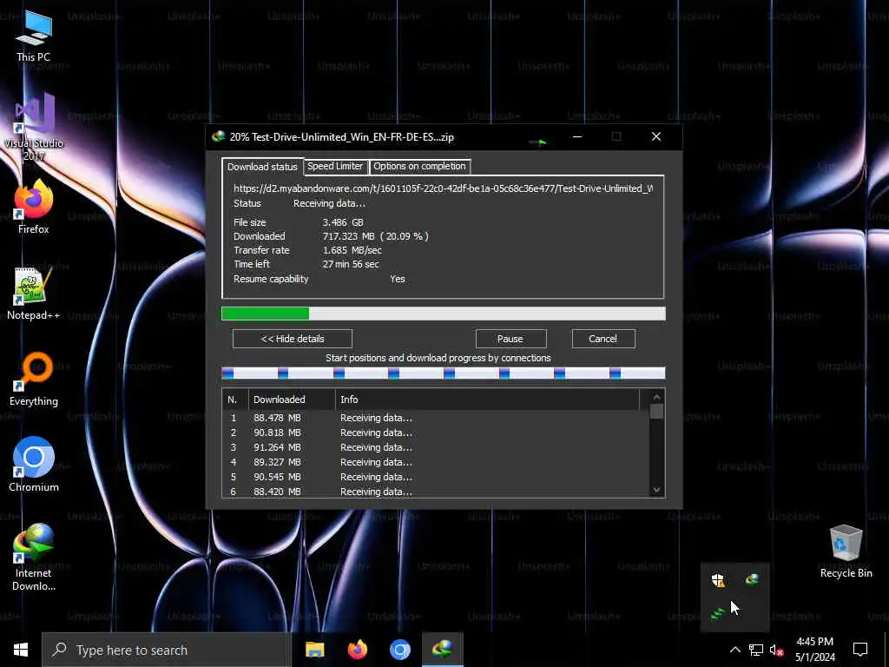
Task: Select connection row 6 with 88.420 MB
Action: 436,492
